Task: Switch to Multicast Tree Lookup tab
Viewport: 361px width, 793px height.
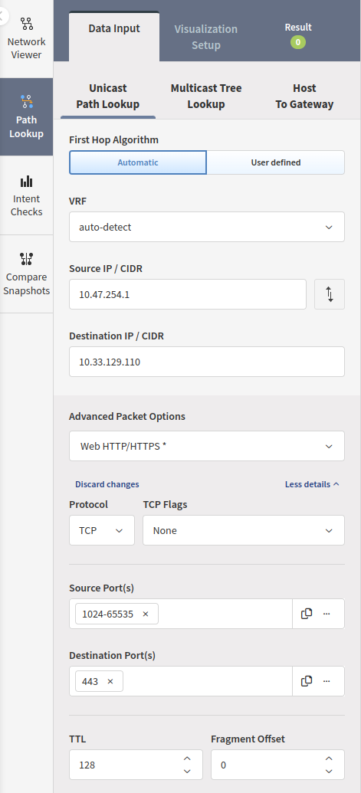Action: [x=205, y=96]
